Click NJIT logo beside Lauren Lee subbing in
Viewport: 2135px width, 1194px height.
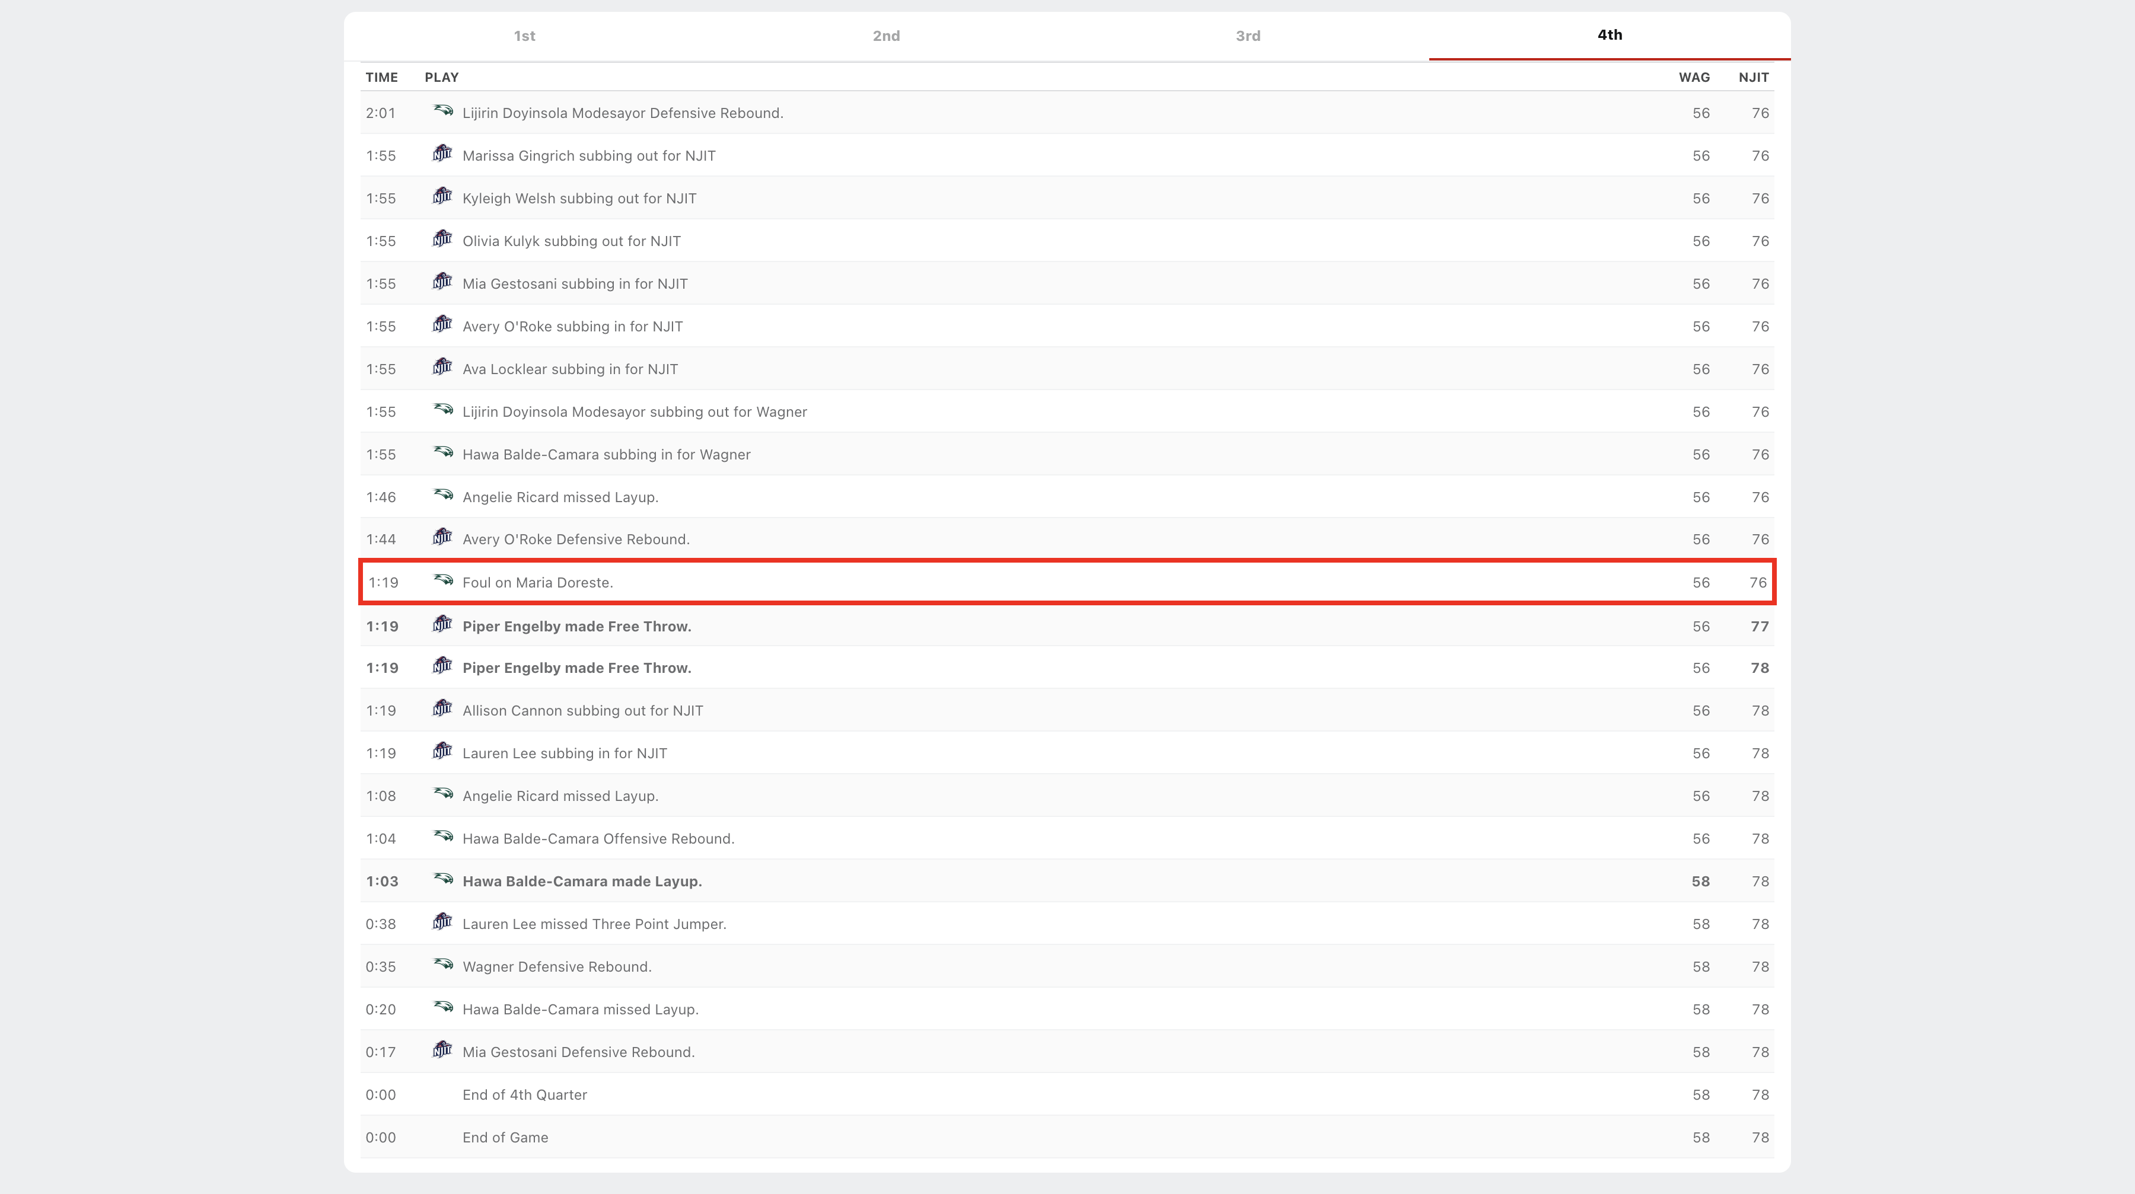[x=442, y=752]
